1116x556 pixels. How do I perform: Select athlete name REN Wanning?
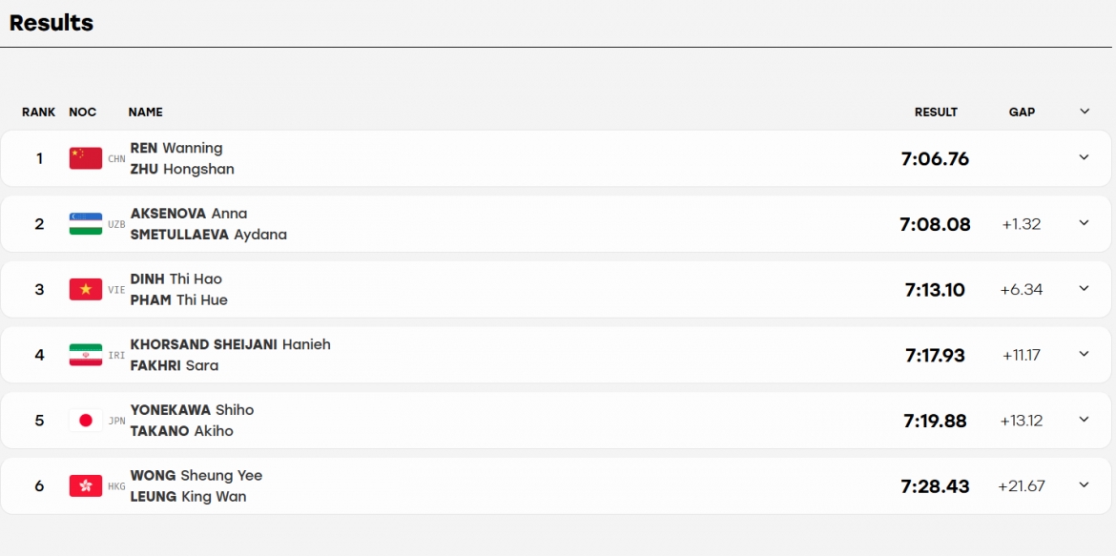coord(176,148)
